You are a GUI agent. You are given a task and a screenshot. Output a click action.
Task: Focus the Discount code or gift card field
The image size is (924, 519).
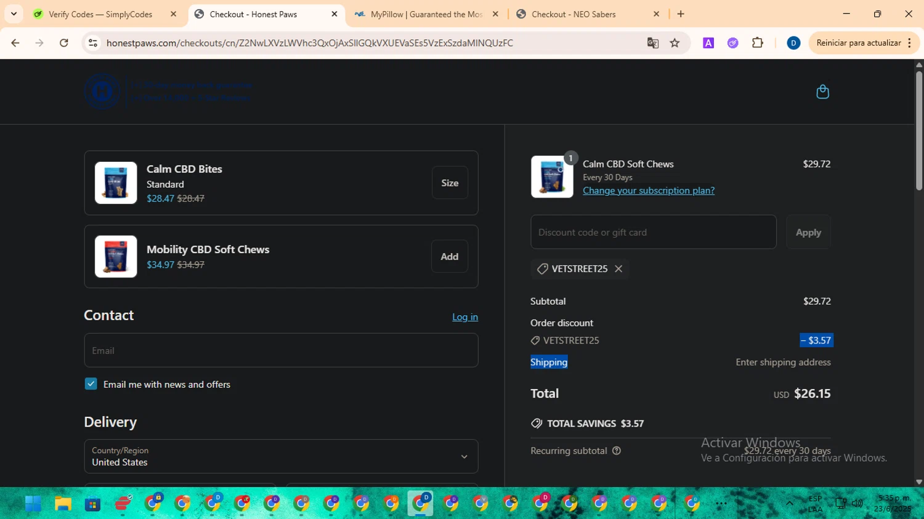654,232
